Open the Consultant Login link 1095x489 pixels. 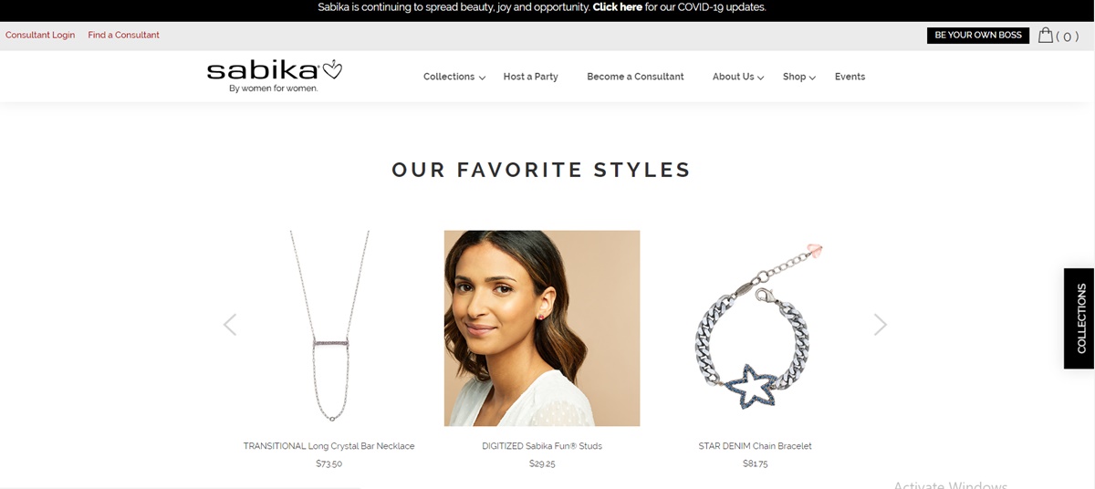click(40, 35)
